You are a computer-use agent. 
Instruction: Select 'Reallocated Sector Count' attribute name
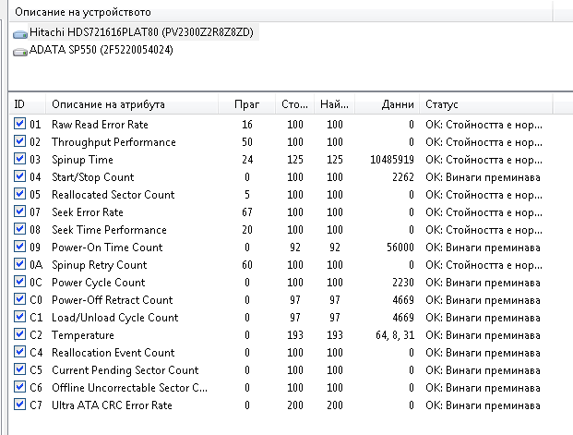point(113,195)
